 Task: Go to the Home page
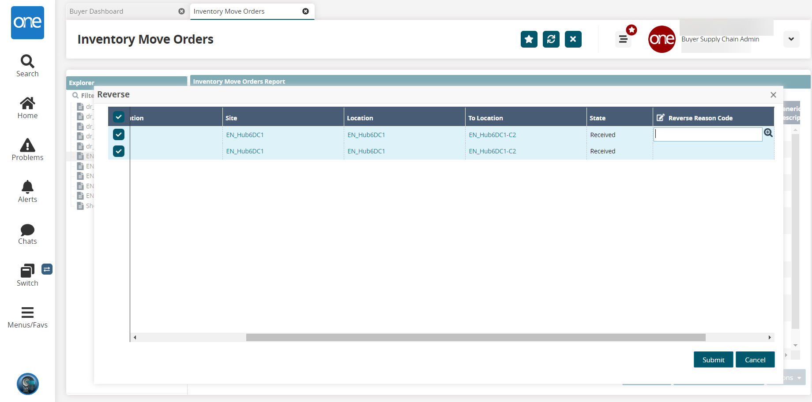27,108
